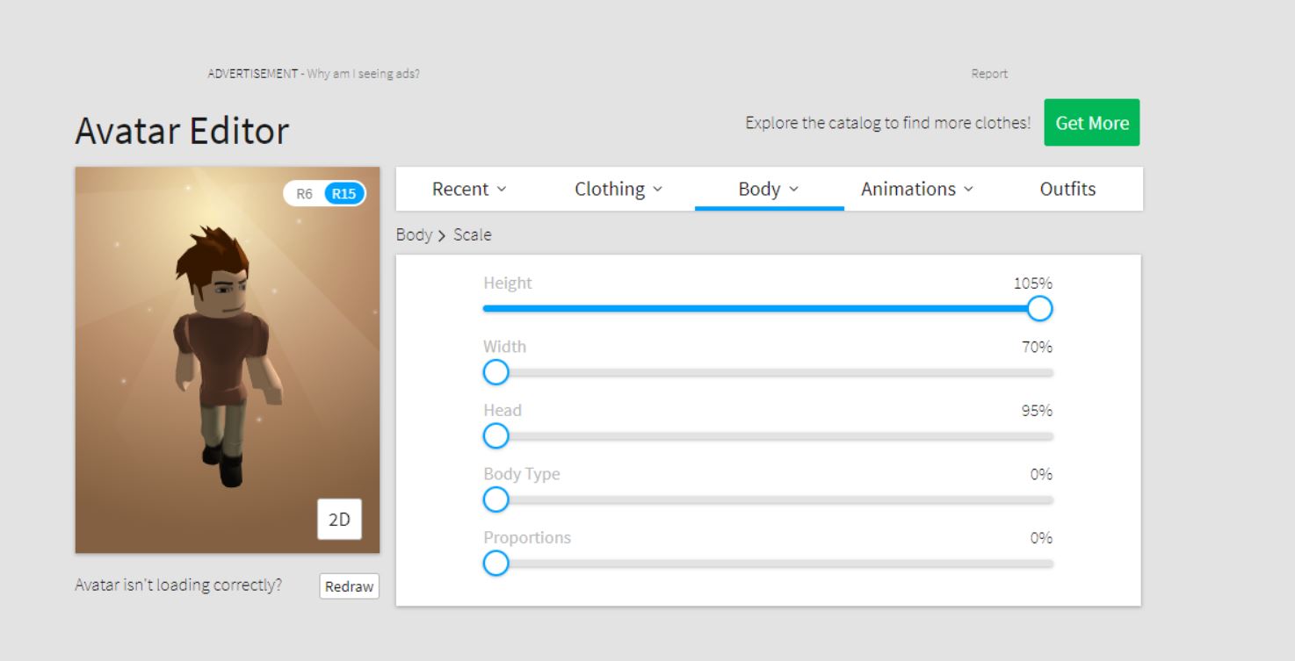Expand the Clothing dropdown menu
The image size is (1295, 661).
click(619, 189)
